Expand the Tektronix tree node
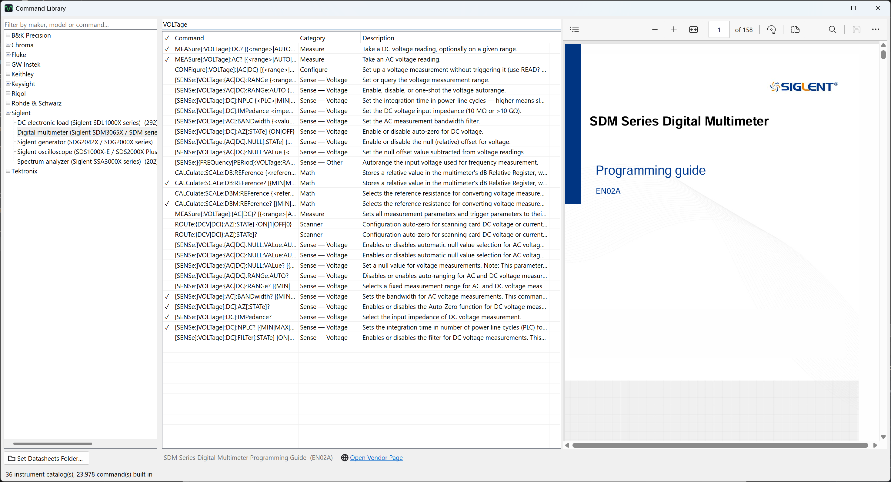The image size is (891, 482). 8,171
